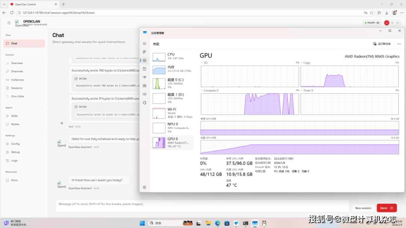
Task: Click the Processes icon in Task Manager sidebar
Action: [x=144, y=52]
